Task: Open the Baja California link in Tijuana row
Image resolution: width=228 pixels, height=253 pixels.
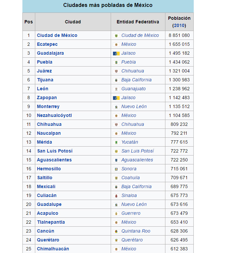Action: [136, 80]
